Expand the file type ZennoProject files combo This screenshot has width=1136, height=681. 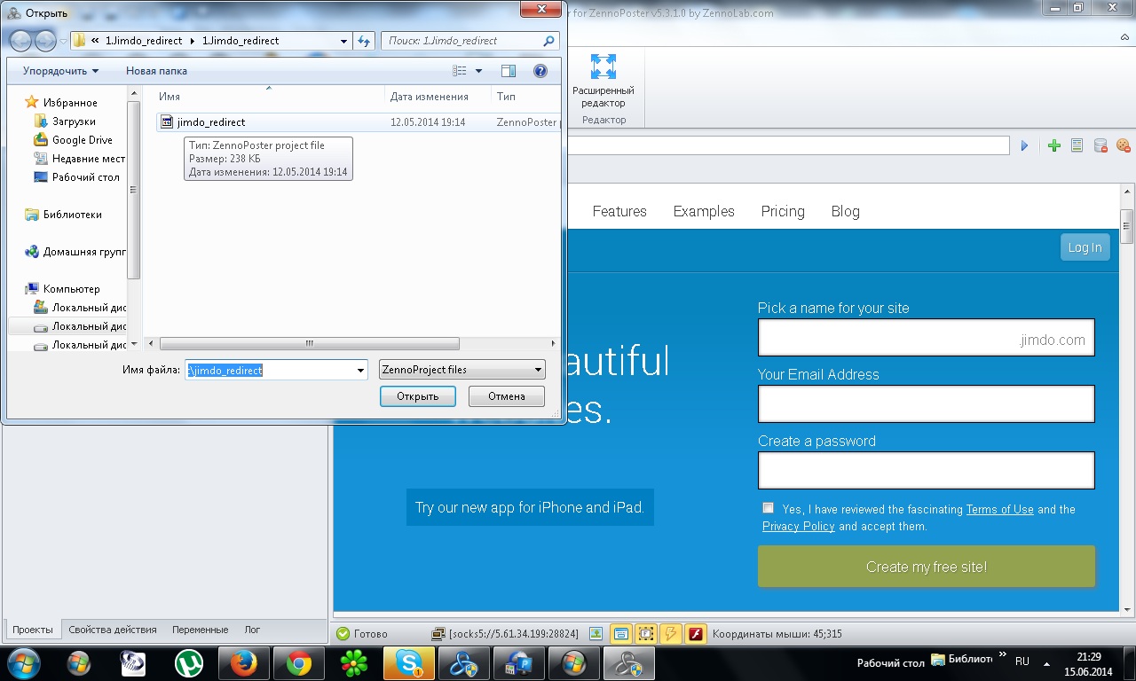pos(462,370)
